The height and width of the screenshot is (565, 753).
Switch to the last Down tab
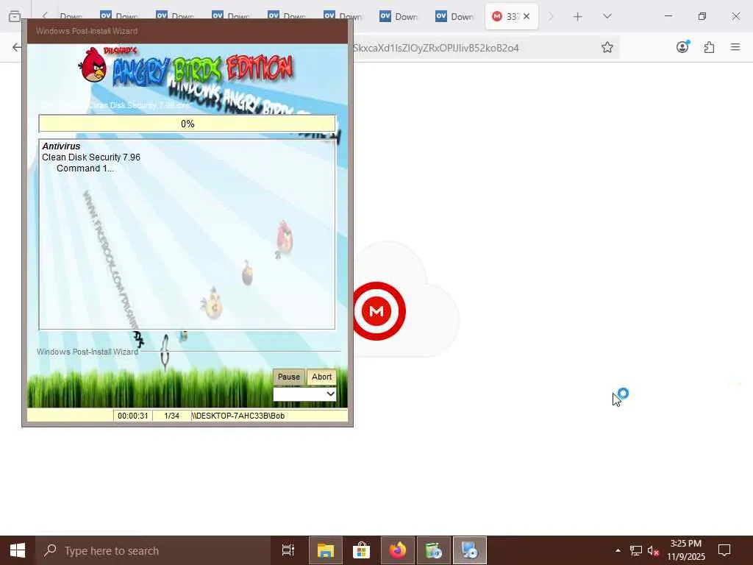click(x=454, y=16)
